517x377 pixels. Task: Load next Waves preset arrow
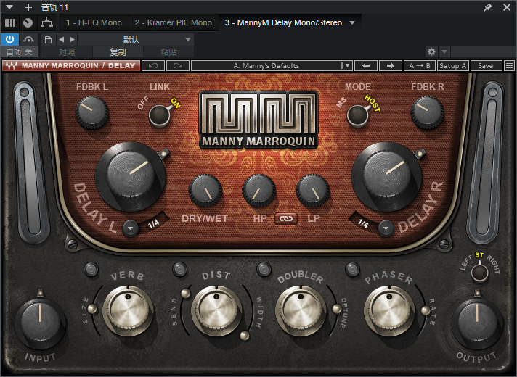tap(391, 65)
